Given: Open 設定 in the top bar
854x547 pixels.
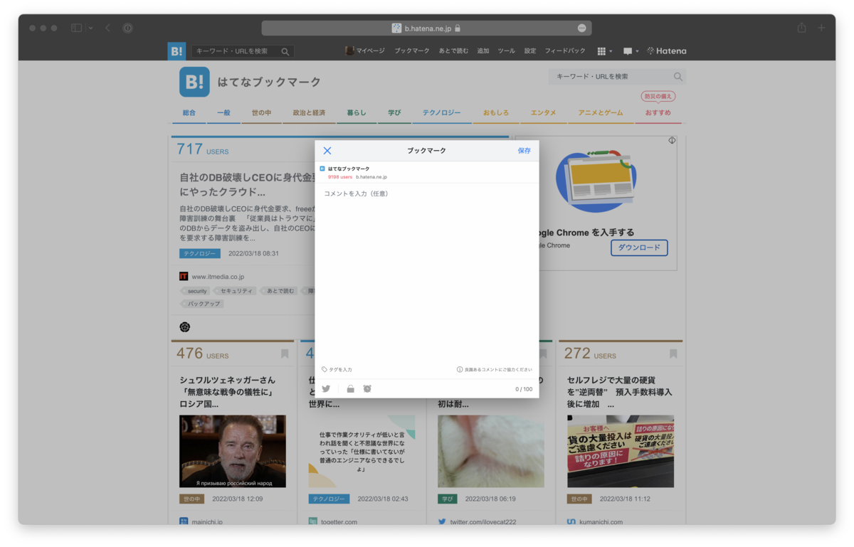Looking at the screenshot, I should [x=530, y=51].
